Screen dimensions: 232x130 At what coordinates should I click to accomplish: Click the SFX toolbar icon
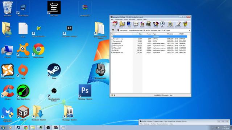(x=185, y=25)
